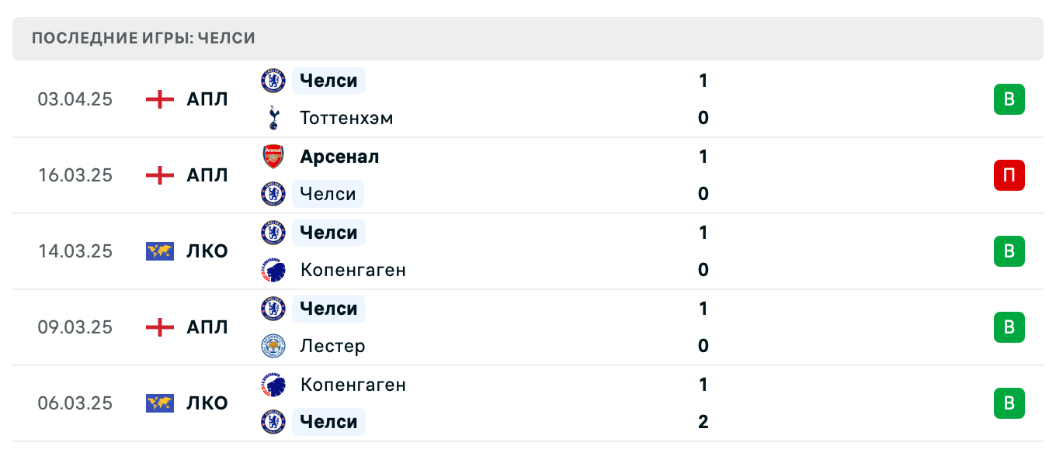Open the Тоттенхэм team name link

[346, 118]
